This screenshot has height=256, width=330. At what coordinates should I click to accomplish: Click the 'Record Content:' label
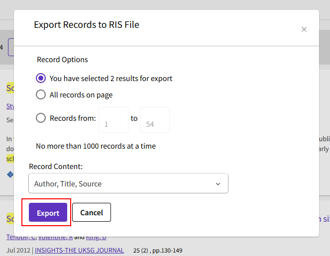(56, 167)
